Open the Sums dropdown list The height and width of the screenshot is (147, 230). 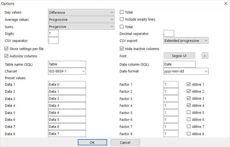[x=81, y=26]
